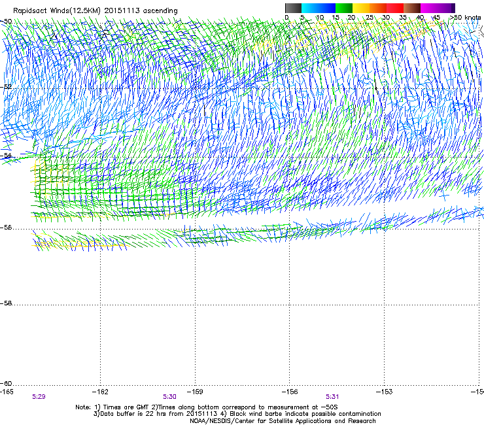Click the magenta 40-45 knots legend swatch

pos(429,8)
